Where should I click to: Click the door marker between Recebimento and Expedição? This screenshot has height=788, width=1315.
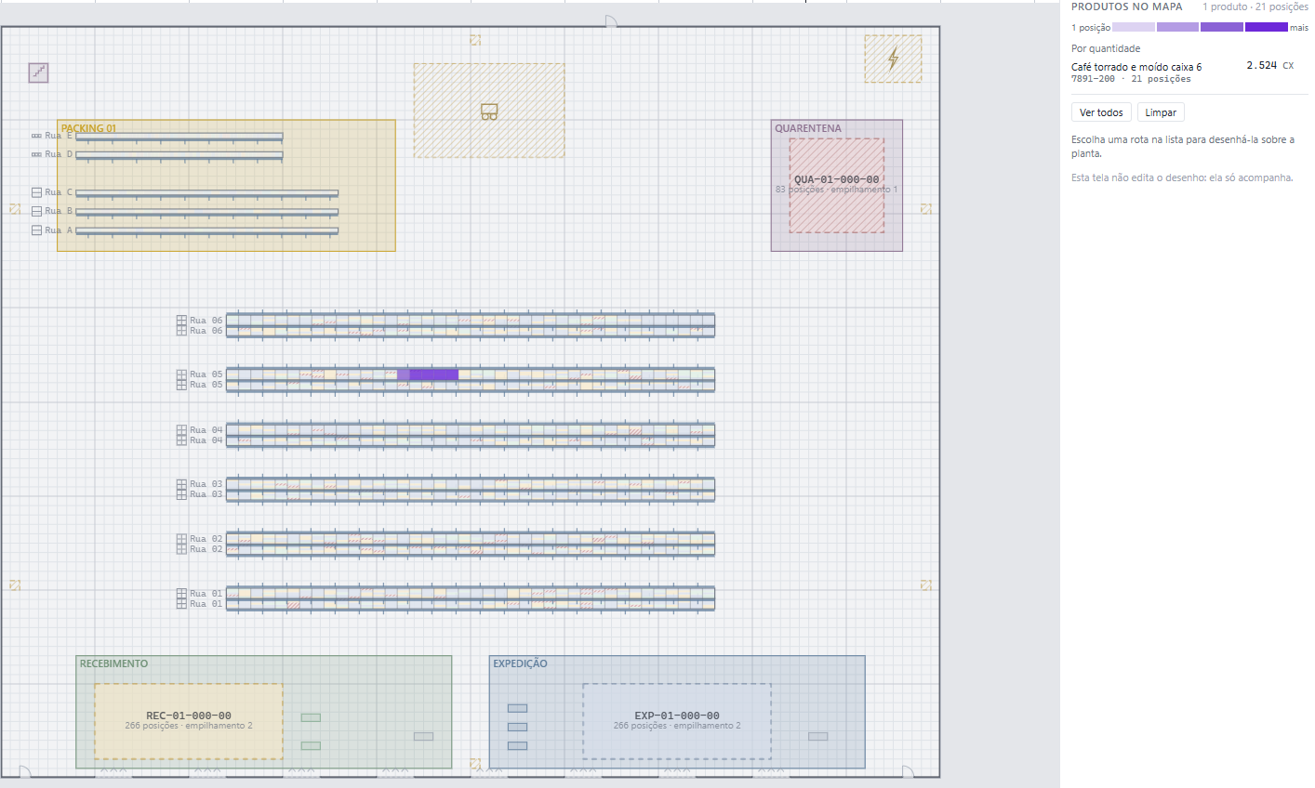click(x=475, y=764)
